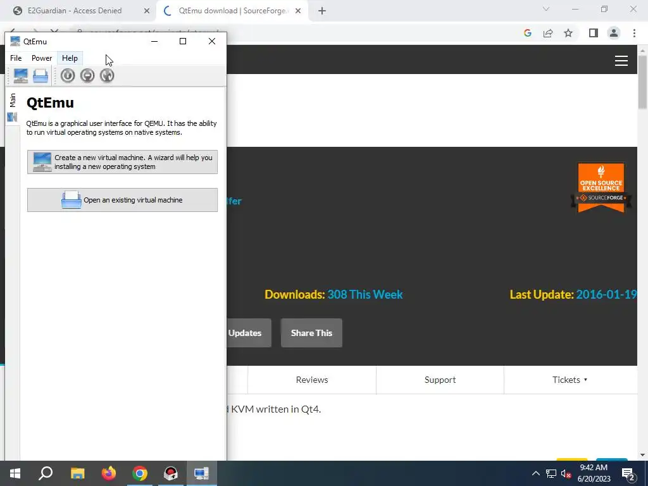
Task: Toggle the Chrome side panel
Action: 594,33
